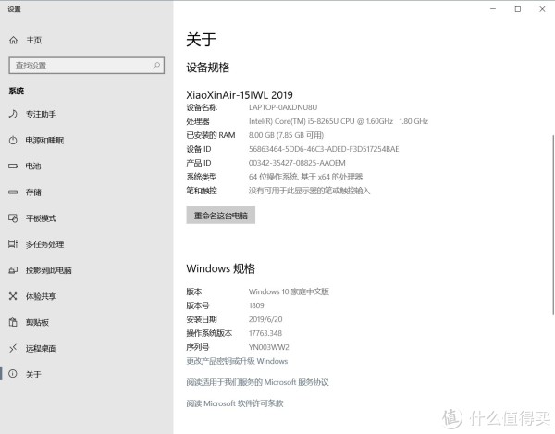Minimize the Settings window
The image size is (555, 434).
click(493, 9)
